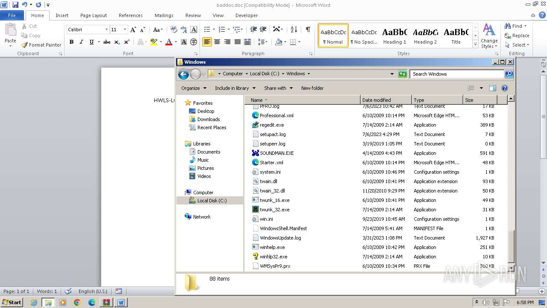Click the Paste icon
The image size is (547, 308).
pyautogui.click(x=10, y=30)
